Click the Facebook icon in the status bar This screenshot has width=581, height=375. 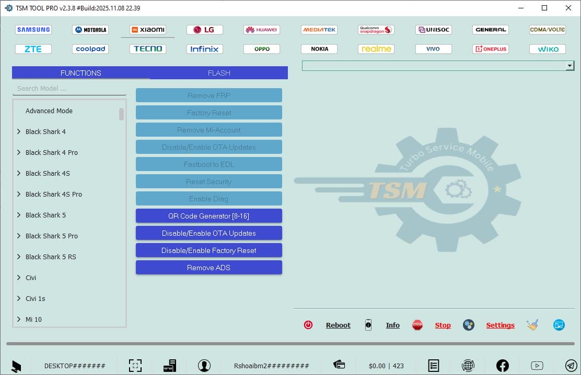click(x=502, y=365)
